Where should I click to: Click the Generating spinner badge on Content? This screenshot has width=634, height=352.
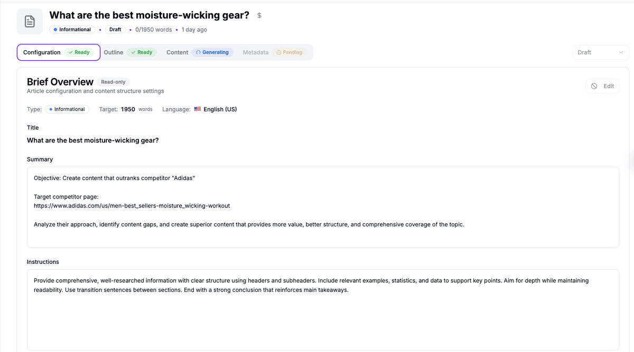click(x=212, y=52)
